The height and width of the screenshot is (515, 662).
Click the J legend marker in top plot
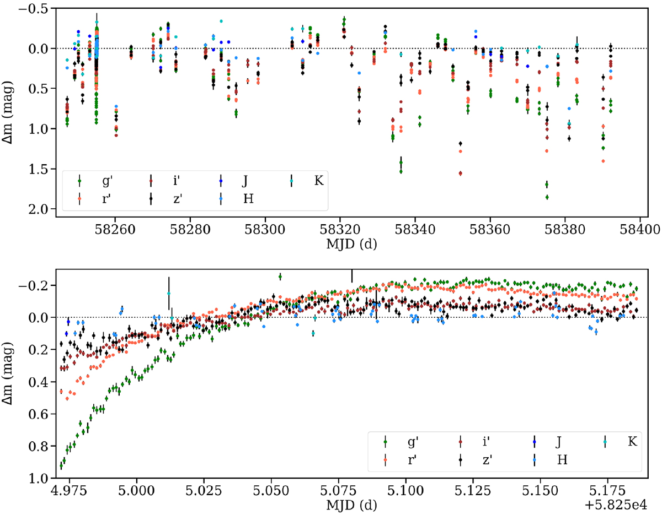221,181
